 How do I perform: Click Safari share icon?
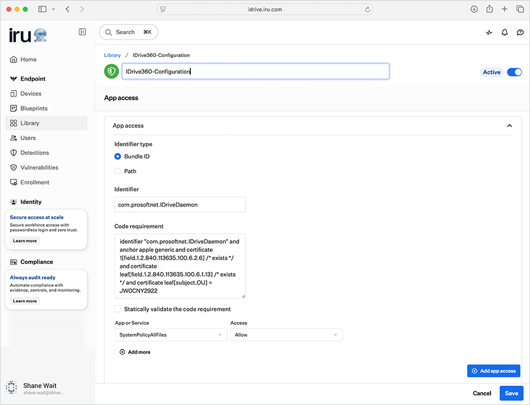(489, 9)
